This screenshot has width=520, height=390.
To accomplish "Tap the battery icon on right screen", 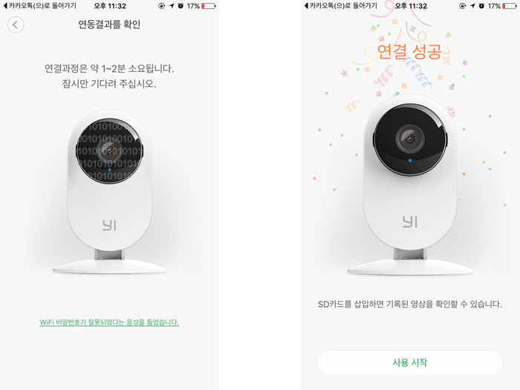I will (510, 6).
